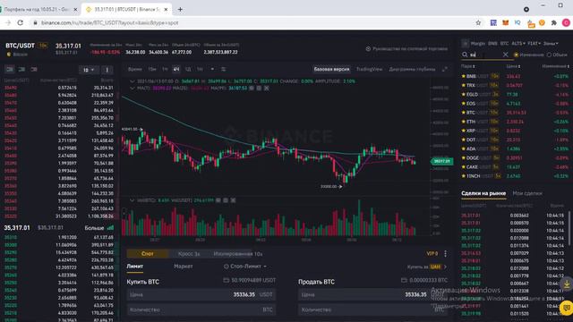Collapse the candle OHLC info row chevron
Image resolution: width=573 pixels, height=322 pixels.
tap(133, 81)
